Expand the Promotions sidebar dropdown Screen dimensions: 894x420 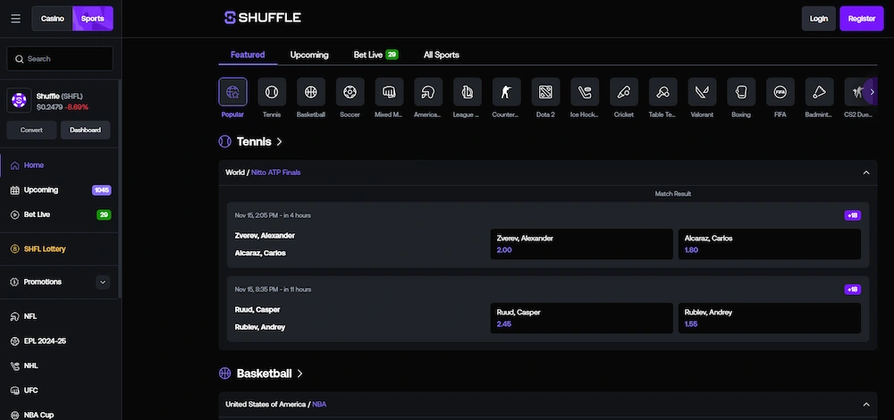[103, 281]
